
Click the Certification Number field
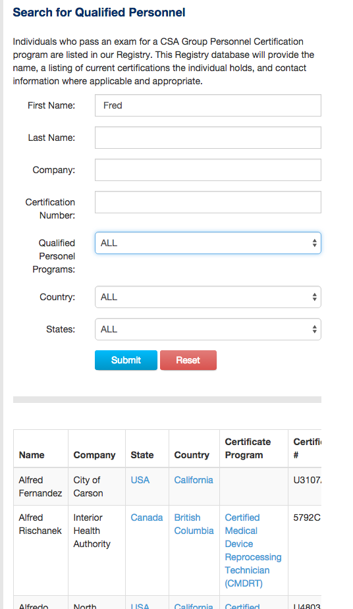(x=207, y=202)
